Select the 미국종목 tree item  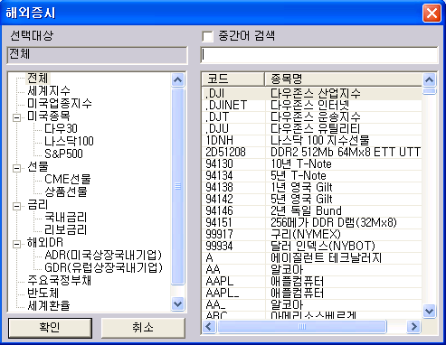pyautogui.click(x=49, y=116)
